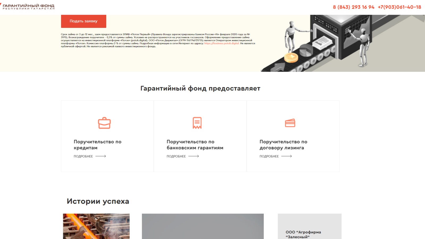The height and width of the screenshot is (239, 425).
Task: Click the arrow beside Подробнее under банковским гарантиям
Action: tap(194, 156)
